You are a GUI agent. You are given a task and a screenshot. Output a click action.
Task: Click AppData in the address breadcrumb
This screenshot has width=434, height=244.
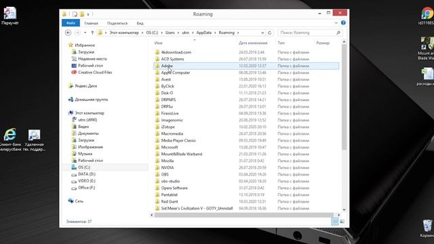coord(203,33)
